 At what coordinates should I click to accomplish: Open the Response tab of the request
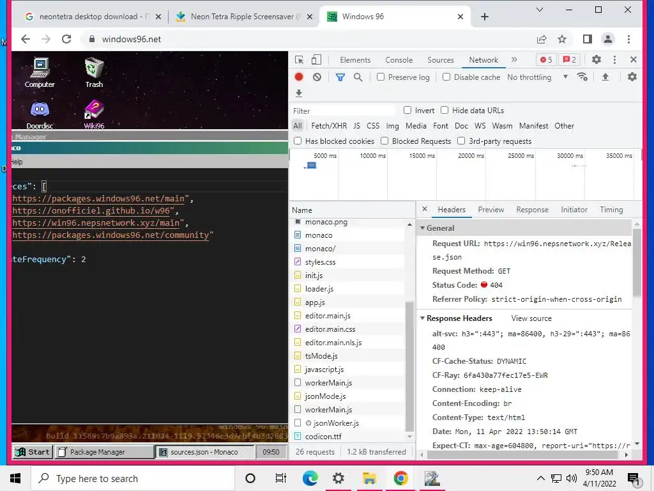532,210
